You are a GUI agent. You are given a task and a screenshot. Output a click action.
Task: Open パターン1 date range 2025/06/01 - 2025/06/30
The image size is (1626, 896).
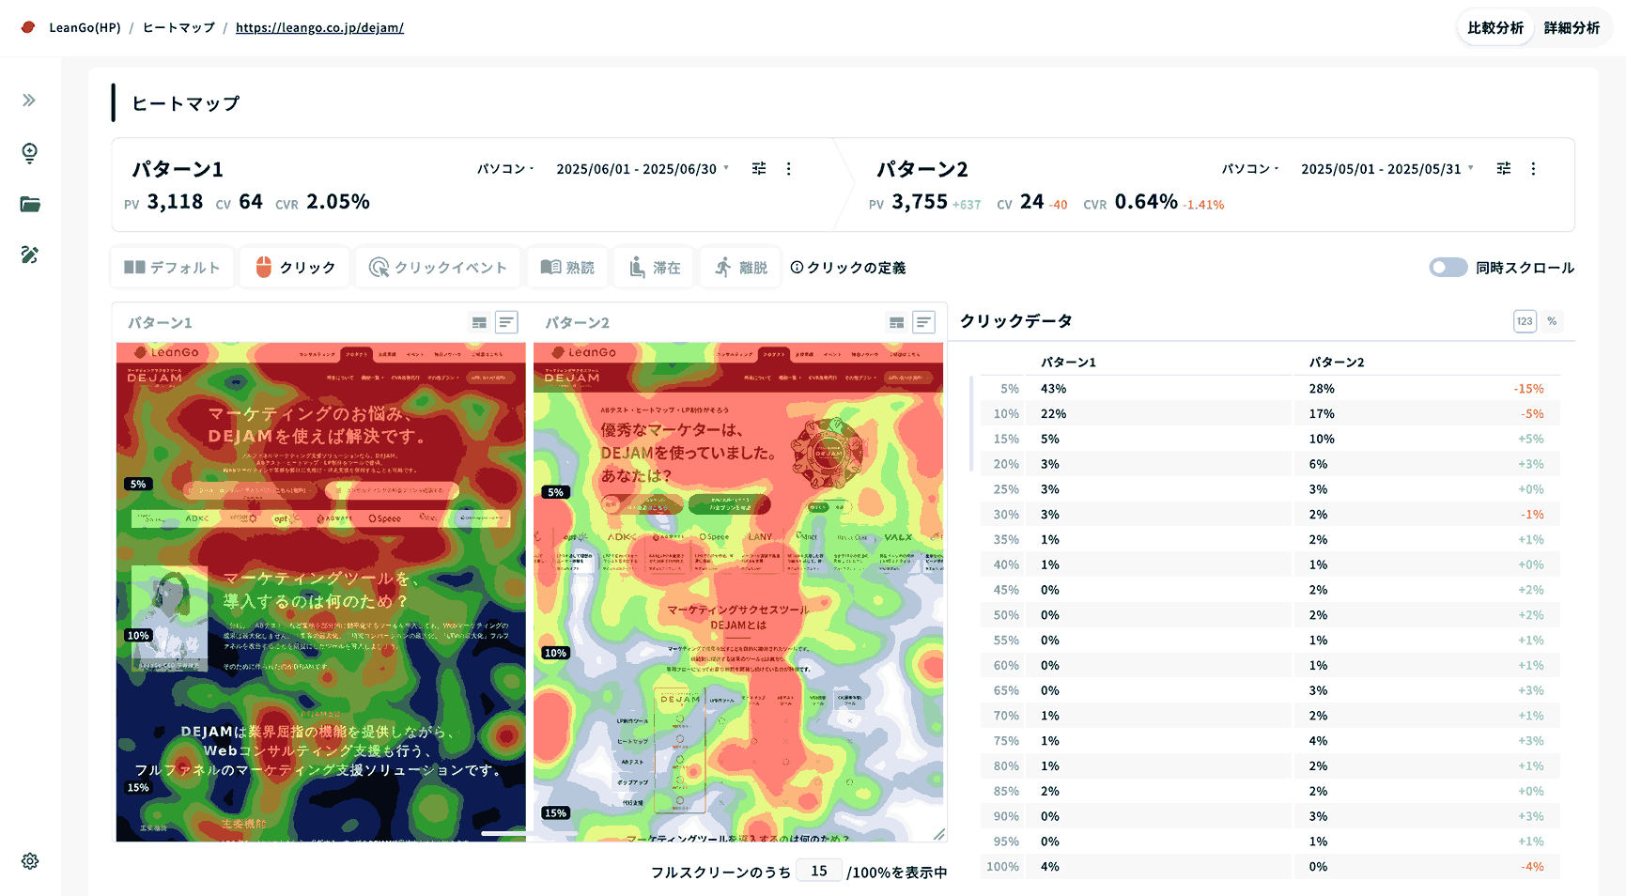click(x=643, y=169)
